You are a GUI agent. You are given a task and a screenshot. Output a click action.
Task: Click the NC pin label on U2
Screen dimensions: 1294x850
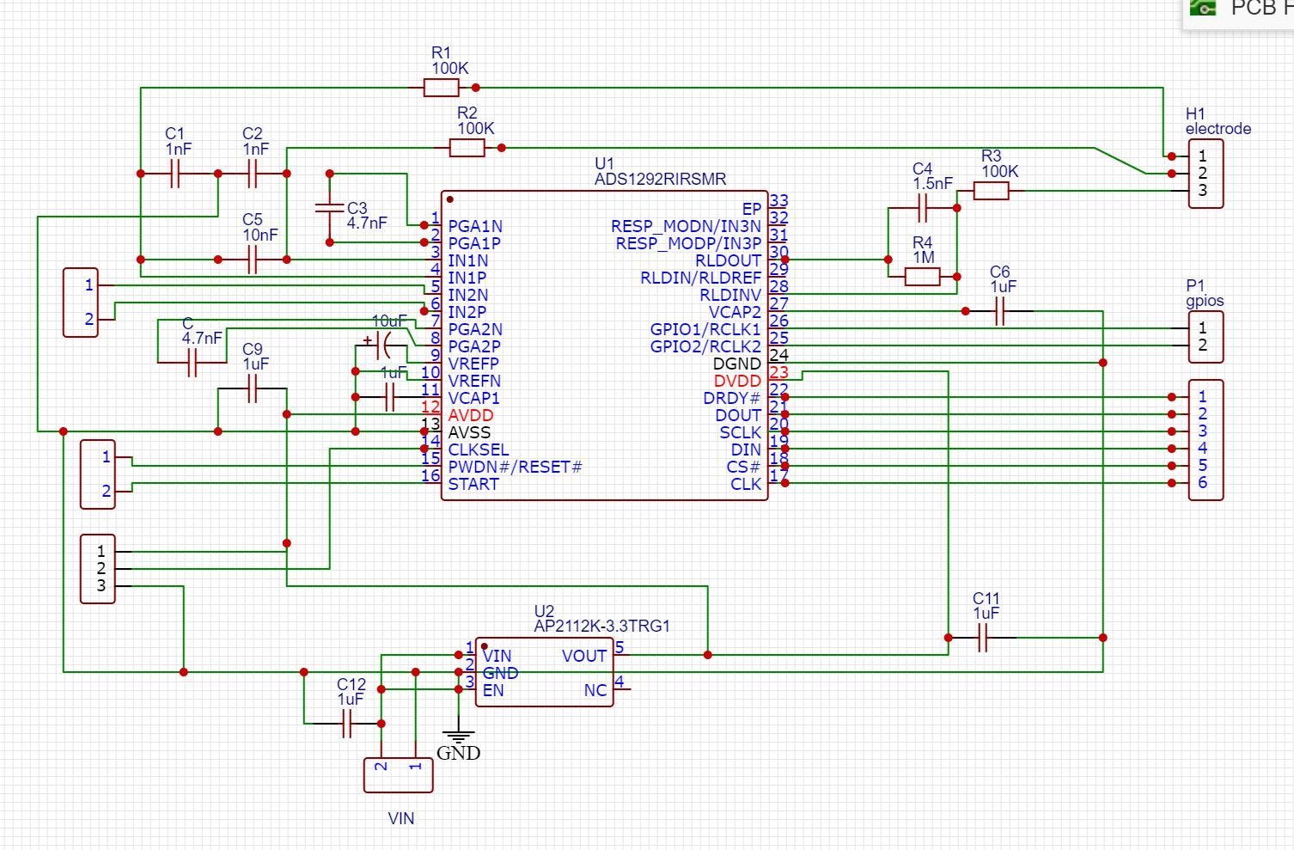pos(595,690)
